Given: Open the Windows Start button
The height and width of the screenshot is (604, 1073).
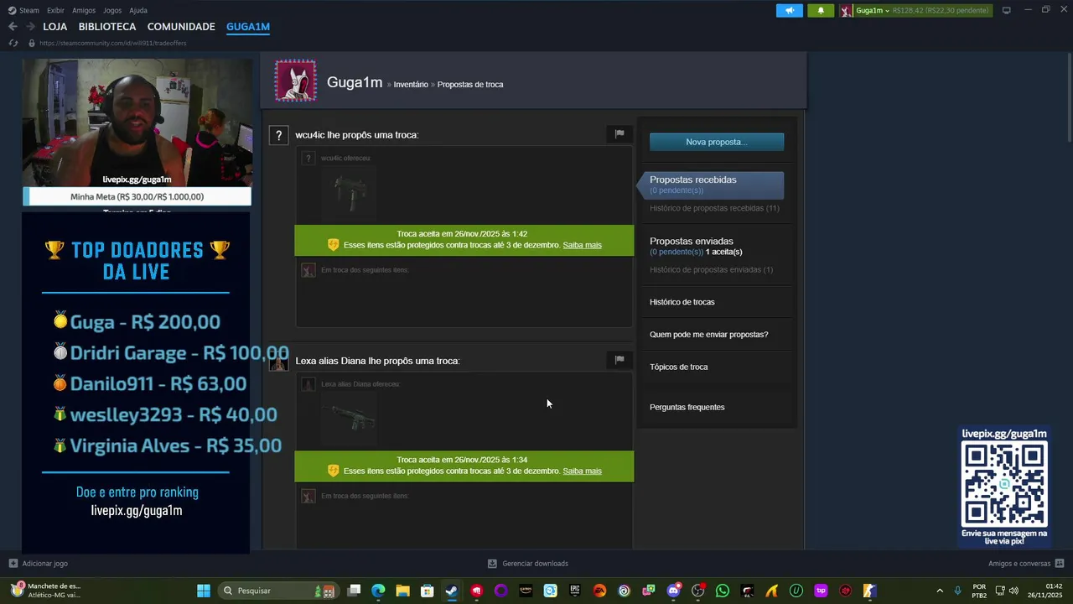Looking at the screenshot, I should [x=204, y=591].
